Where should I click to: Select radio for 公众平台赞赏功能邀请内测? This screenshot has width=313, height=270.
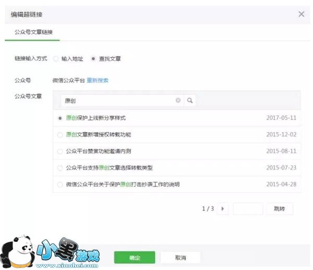60,151
